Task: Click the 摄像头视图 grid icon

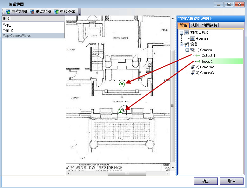Action: [x=187, y=33]
